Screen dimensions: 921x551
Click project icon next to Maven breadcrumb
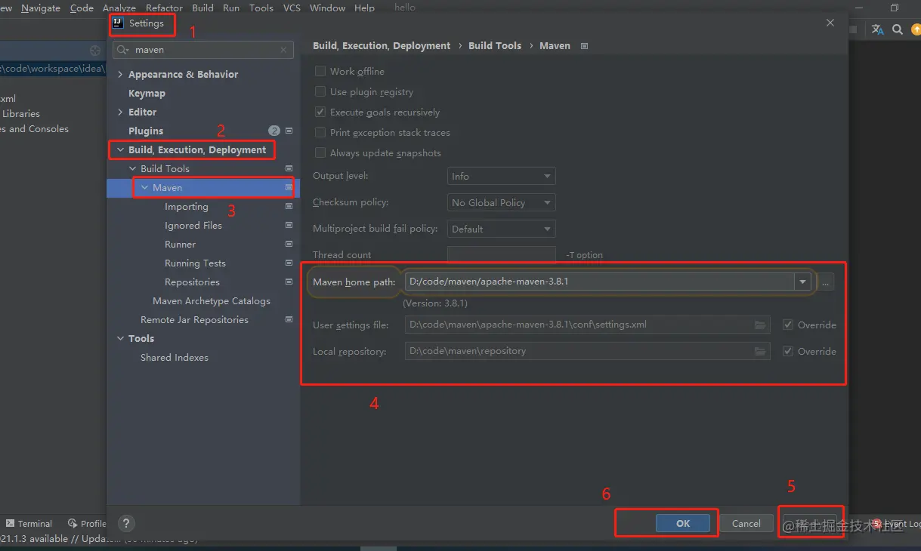(x=584, y=46)
